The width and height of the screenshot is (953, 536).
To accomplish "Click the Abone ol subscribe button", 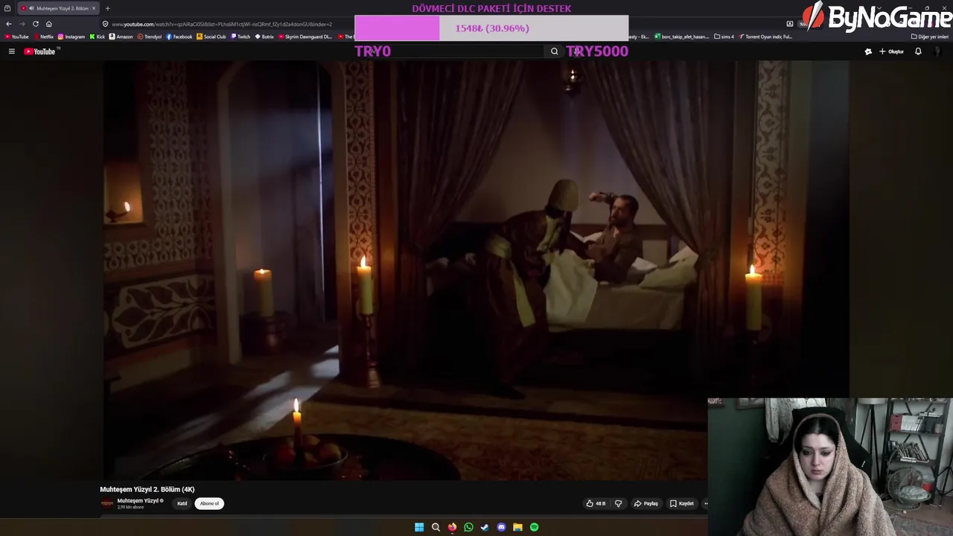I will tap(209, 503).
